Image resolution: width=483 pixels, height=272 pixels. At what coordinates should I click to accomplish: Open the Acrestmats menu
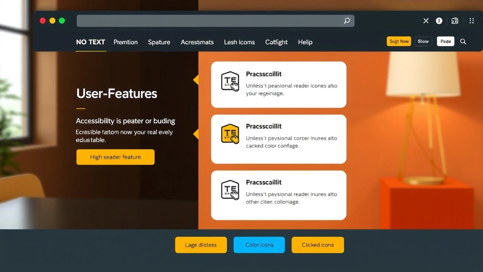pyautogui.click(x=197, y=42)
